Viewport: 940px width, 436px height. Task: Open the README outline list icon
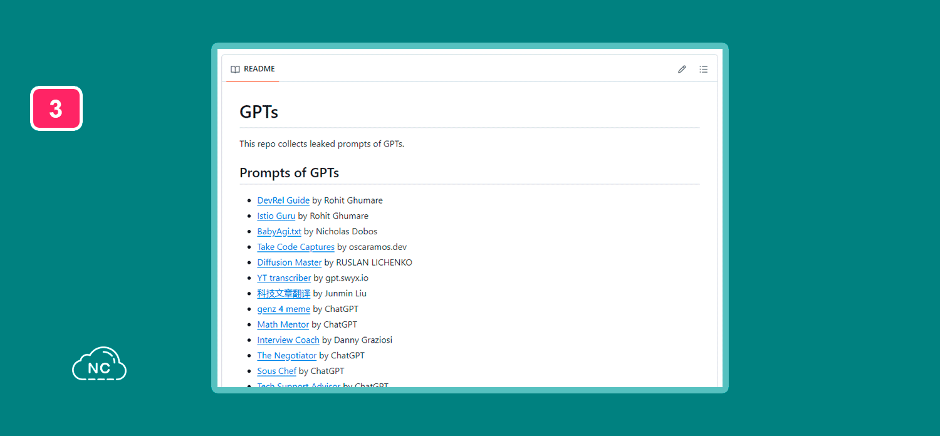[704, 70]
